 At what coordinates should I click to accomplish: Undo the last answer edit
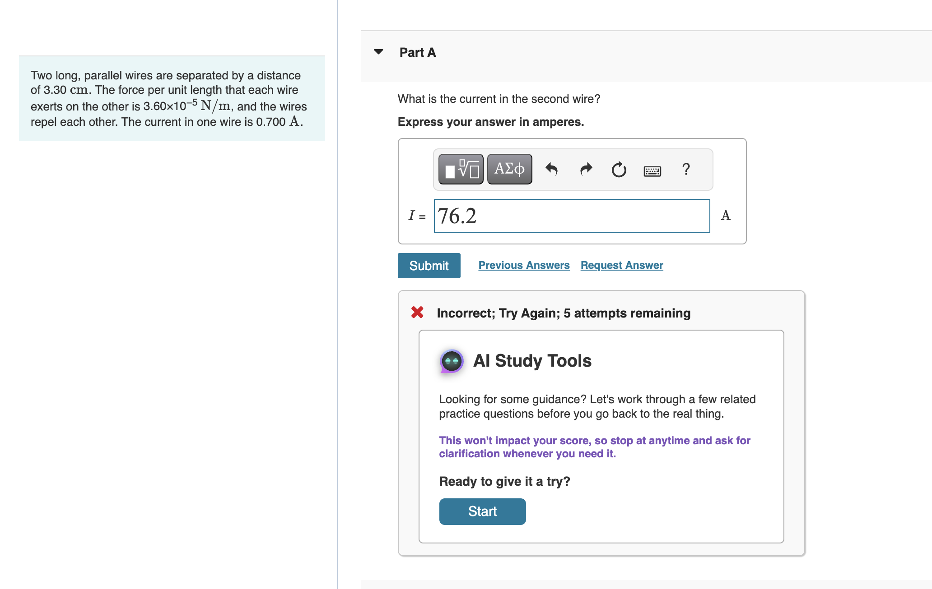[551, 170]
